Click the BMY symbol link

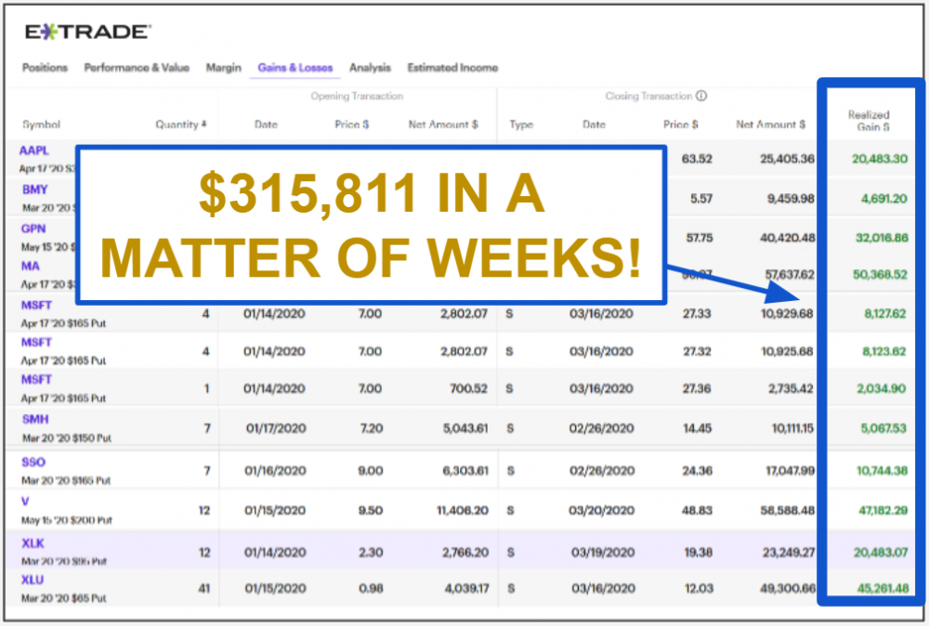click(x=34, y=189)
